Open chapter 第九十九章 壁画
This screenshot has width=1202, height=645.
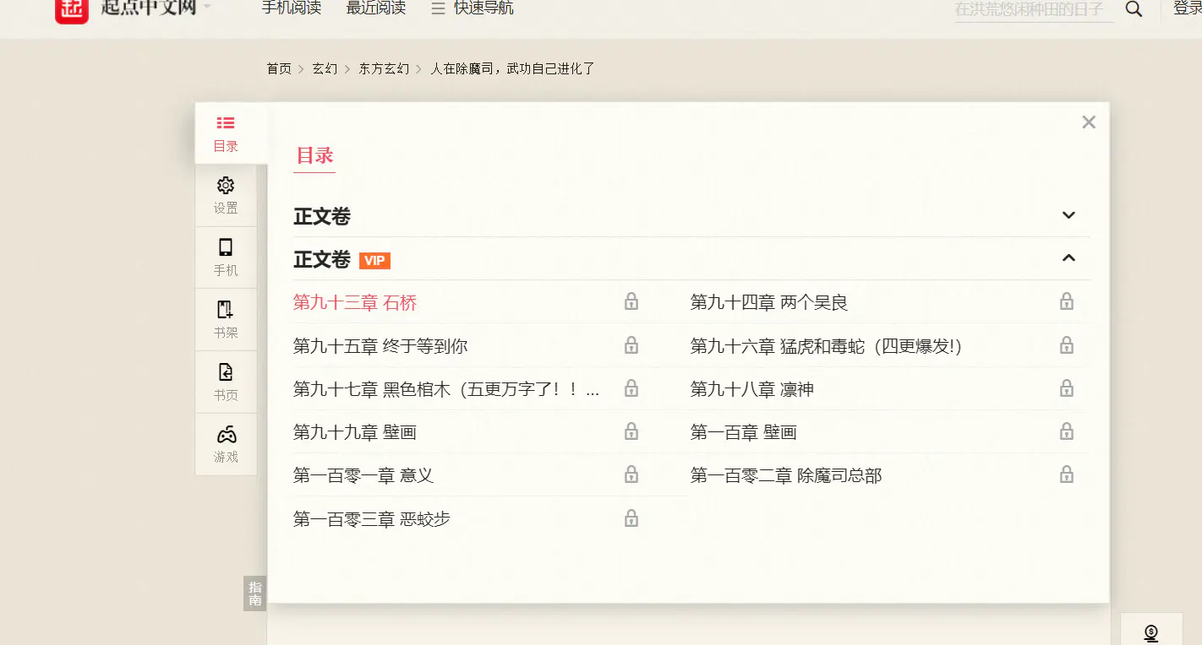click(x=355, y=432)
